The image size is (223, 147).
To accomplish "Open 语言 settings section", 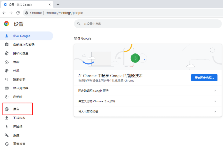I will [16, 109].
